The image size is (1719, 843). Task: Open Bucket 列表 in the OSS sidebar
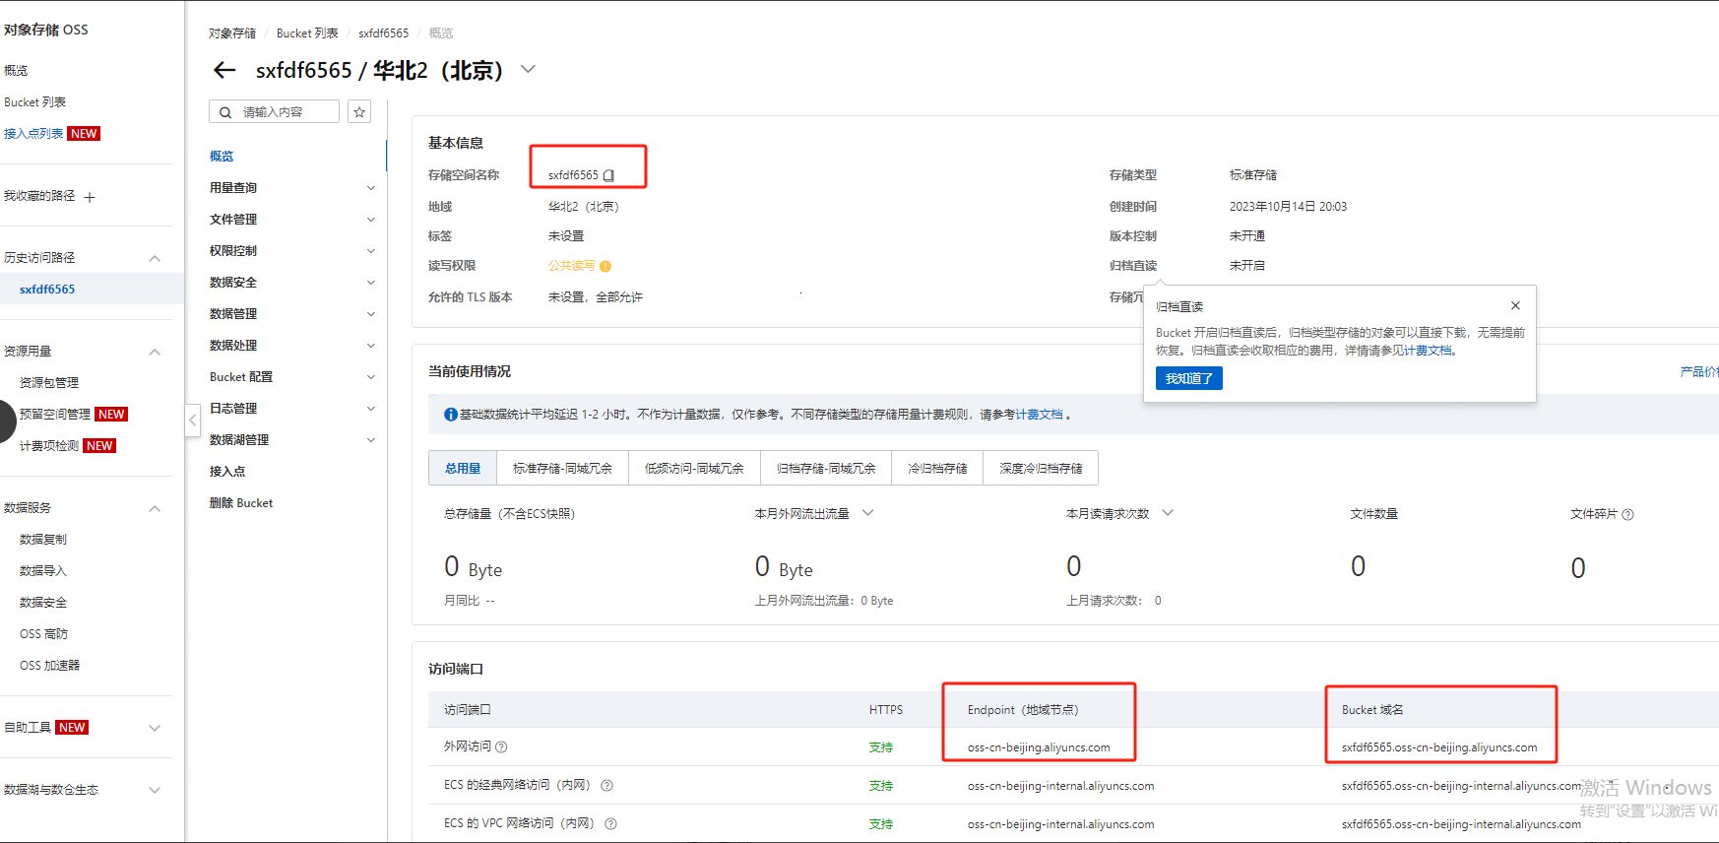(34, 102)
